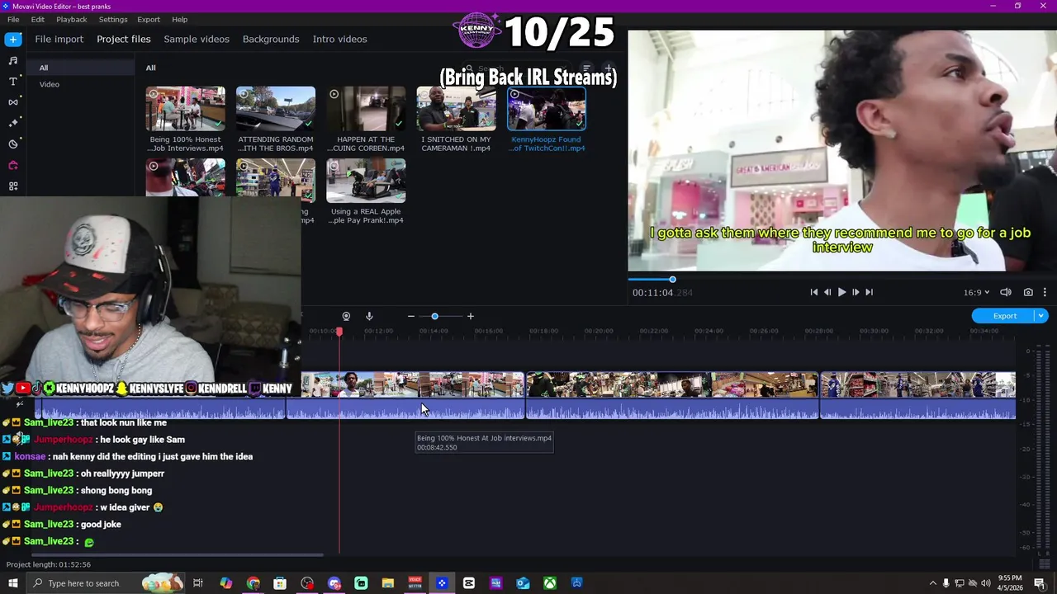Open the taskbar notification center icon
This screenshot has width=1057, height=594.
tap(1040, 583)
